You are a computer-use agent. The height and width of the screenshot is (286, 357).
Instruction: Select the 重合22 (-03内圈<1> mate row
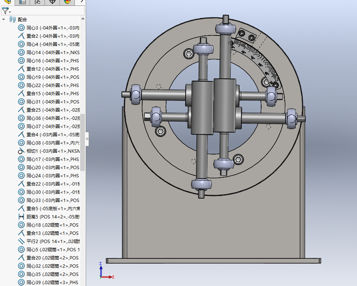pos(49,184)
